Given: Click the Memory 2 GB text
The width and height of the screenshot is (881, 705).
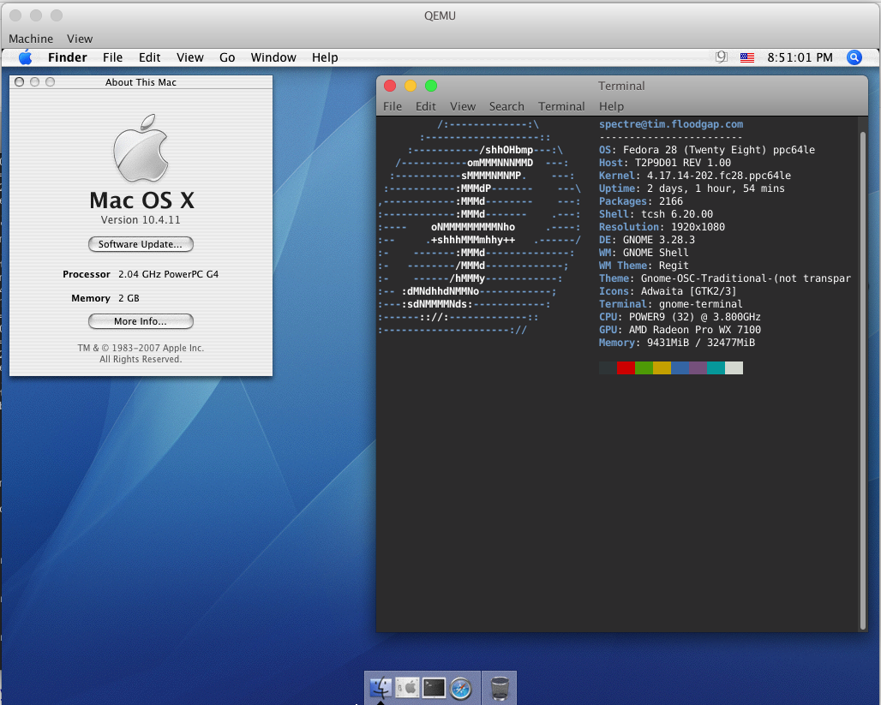Looking at the screenshot, I should [105, 298].
